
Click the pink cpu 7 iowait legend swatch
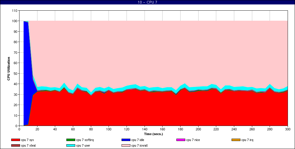tap(126, 146)
